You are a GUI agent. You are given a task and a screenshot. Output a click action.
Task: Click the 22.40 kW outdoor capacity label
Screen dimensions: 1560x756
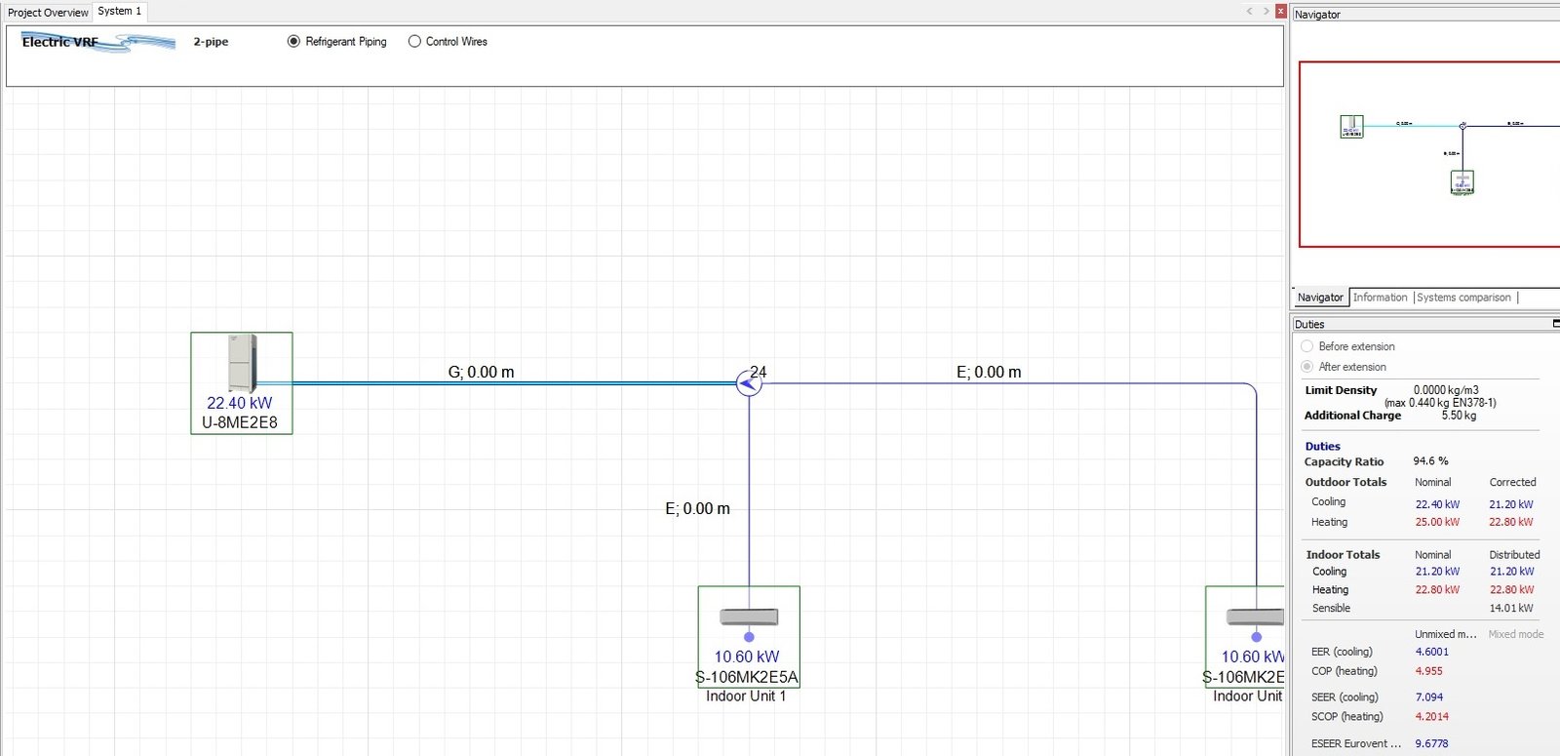(x=240, y=403)
